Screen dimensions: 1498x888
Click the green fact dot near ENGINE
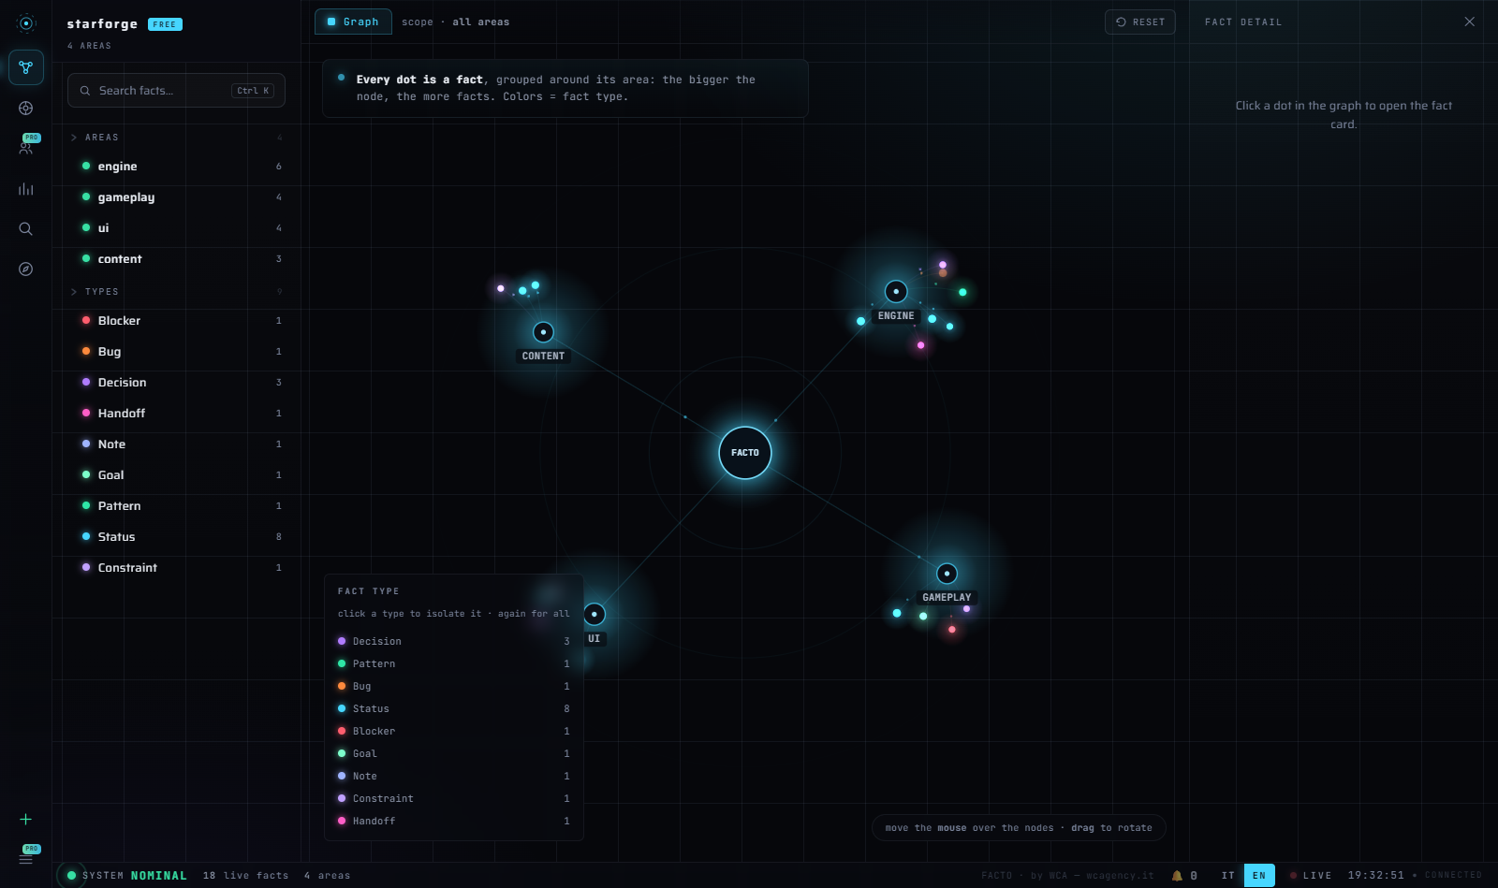[962, 293]
